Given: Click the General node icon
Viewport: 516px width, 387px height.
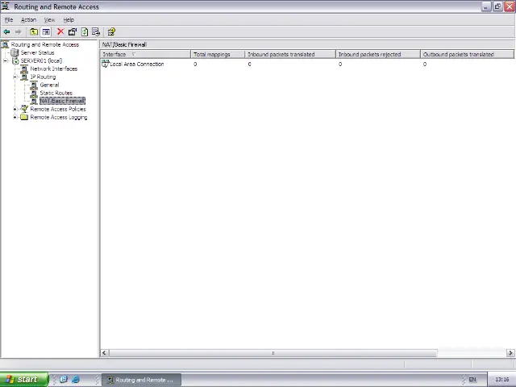Looking at the screenshot, I should [x=34, y=85].
